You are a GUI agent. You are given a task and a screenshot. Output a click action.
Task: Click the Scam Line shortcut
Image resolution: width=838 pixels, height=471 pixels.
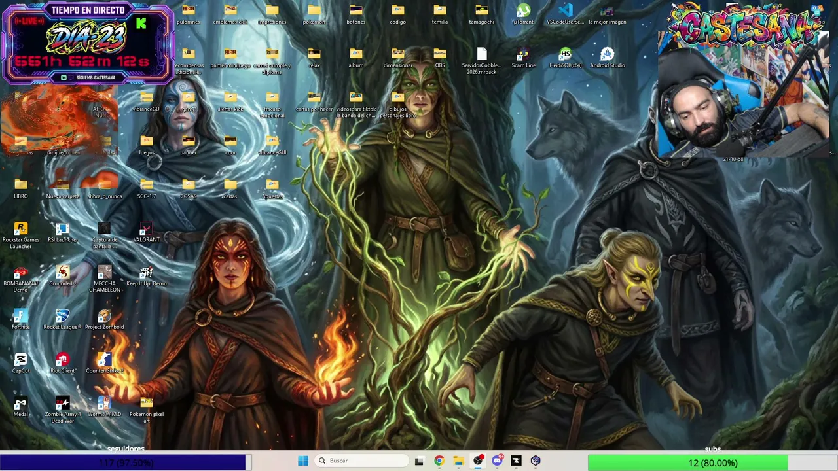(x=524, y=58)
